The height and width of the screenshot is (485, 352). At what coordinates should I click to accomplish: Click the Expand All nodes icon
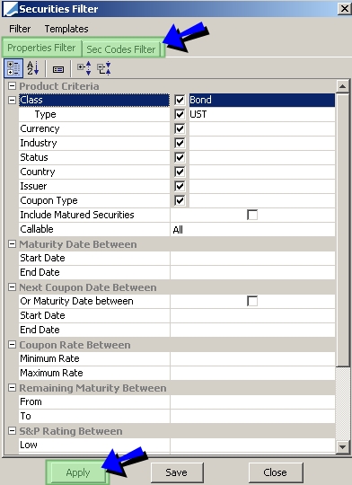coord(84,68)
